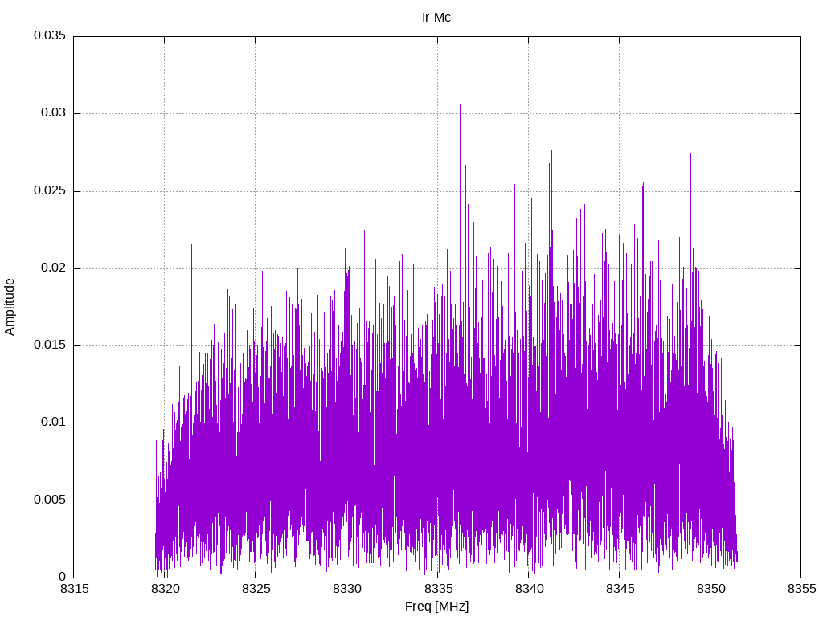Click the x-axis tick label 8355
823x617 pixels.
pyautogui.click(x=802, y=589)
